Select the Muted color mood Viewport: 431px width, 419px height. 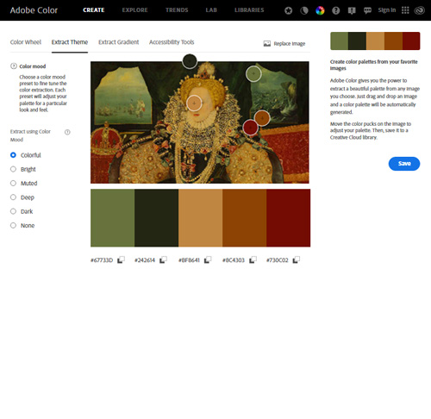click(x=13, y=183)
